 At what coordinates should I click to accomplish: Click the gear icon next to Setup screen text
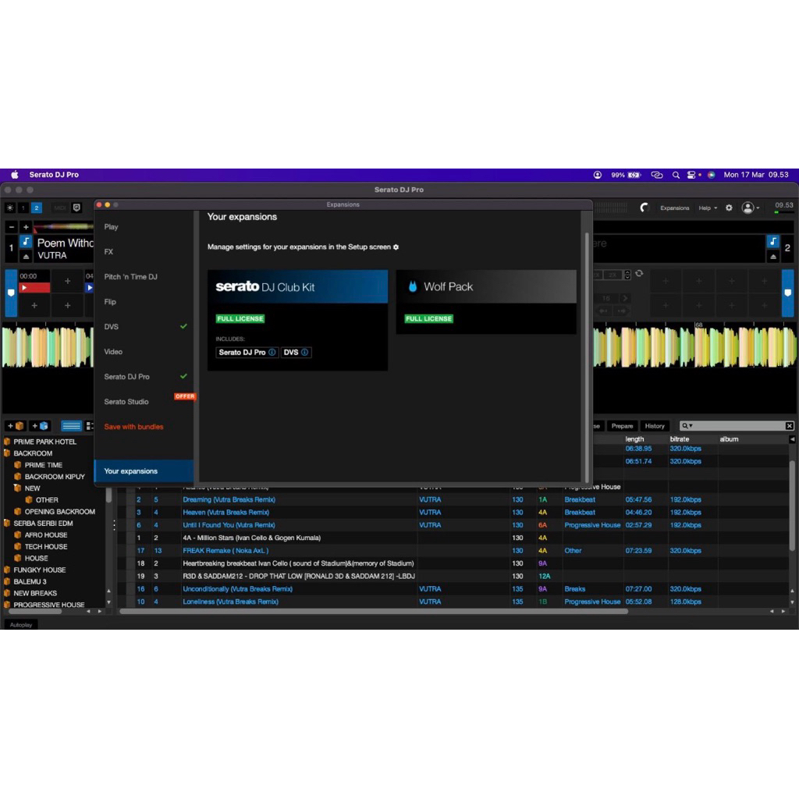[396, 247]
